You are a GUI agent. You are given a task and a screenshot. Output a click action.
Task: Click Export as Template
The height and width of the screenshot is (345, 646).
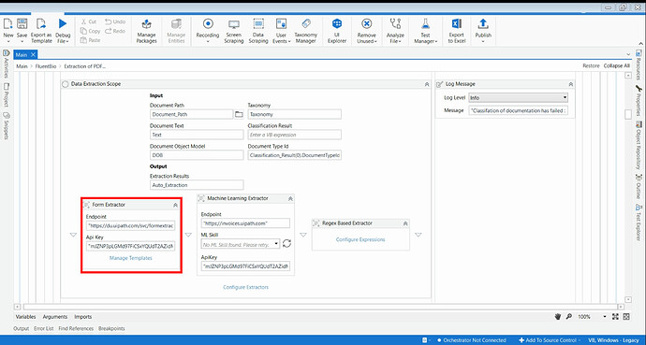click(41, 31)
